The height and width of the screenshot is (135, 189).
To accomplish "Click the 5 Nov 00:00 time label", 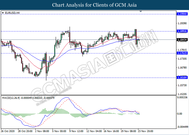I will point(59,131).
